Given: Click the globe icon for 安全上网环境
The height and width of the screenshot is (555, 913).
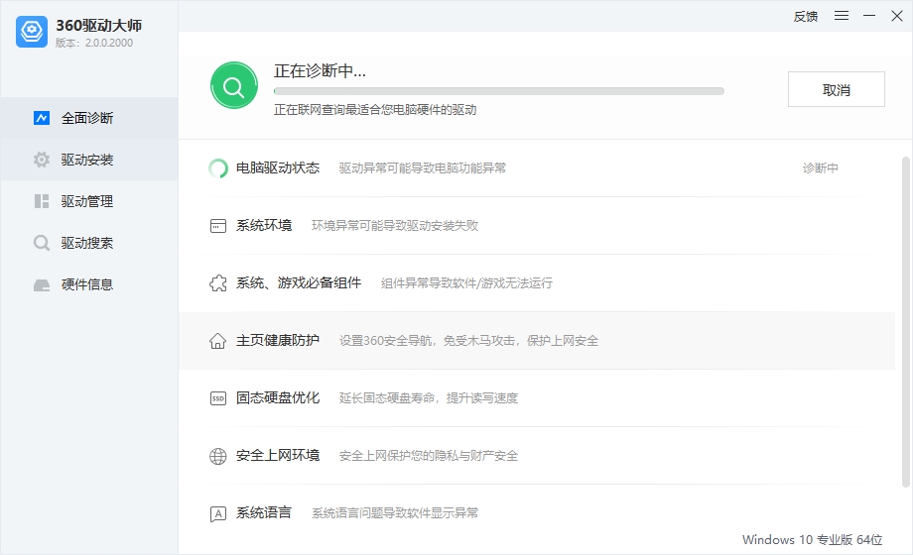Looking at the screenshot, I should pyautogui.click(x=218, y=456).
